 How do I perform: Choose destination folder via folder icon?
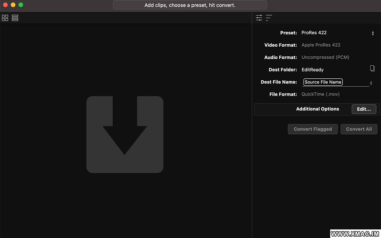(372, 69)
